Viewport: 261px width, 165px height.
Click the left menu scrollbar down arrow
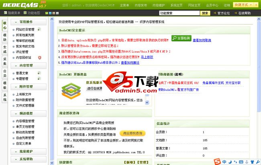coord(52,163)
